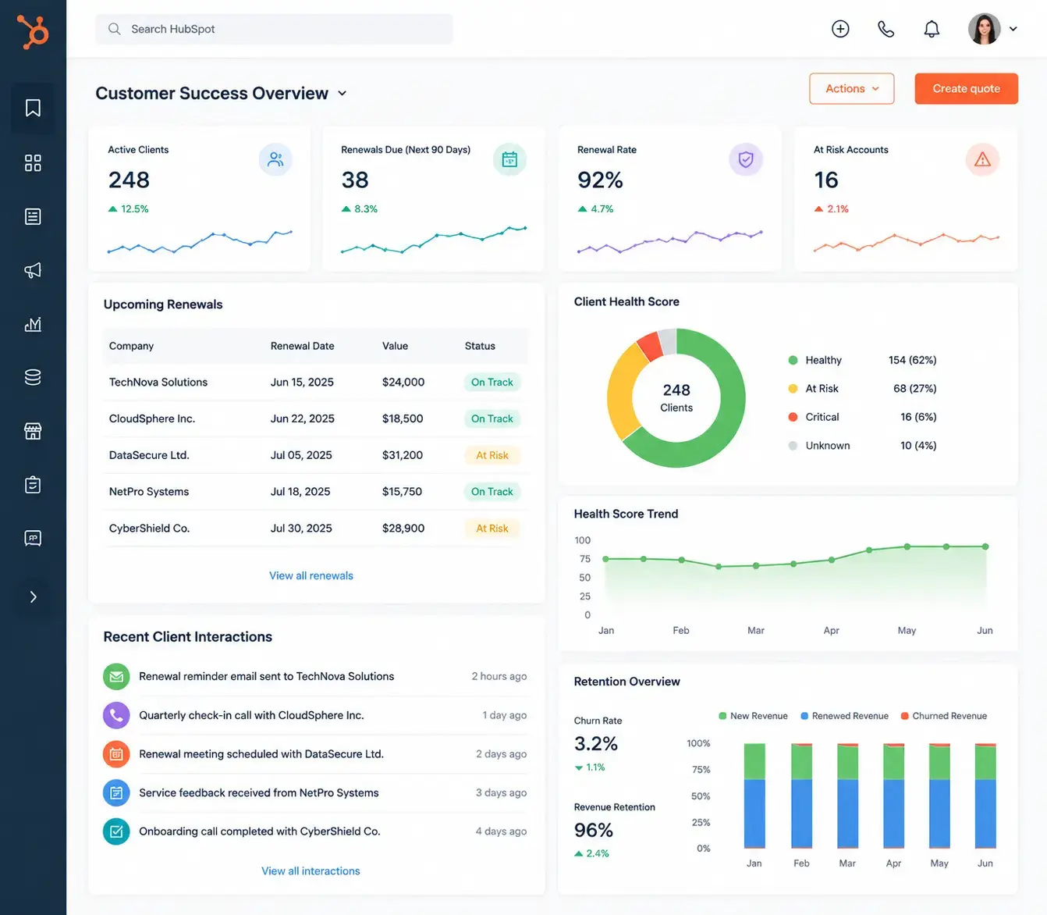Open the account menu chevron beside avatar
Viewport: 1047px width, 915px height.
(x=1013, y=29)
